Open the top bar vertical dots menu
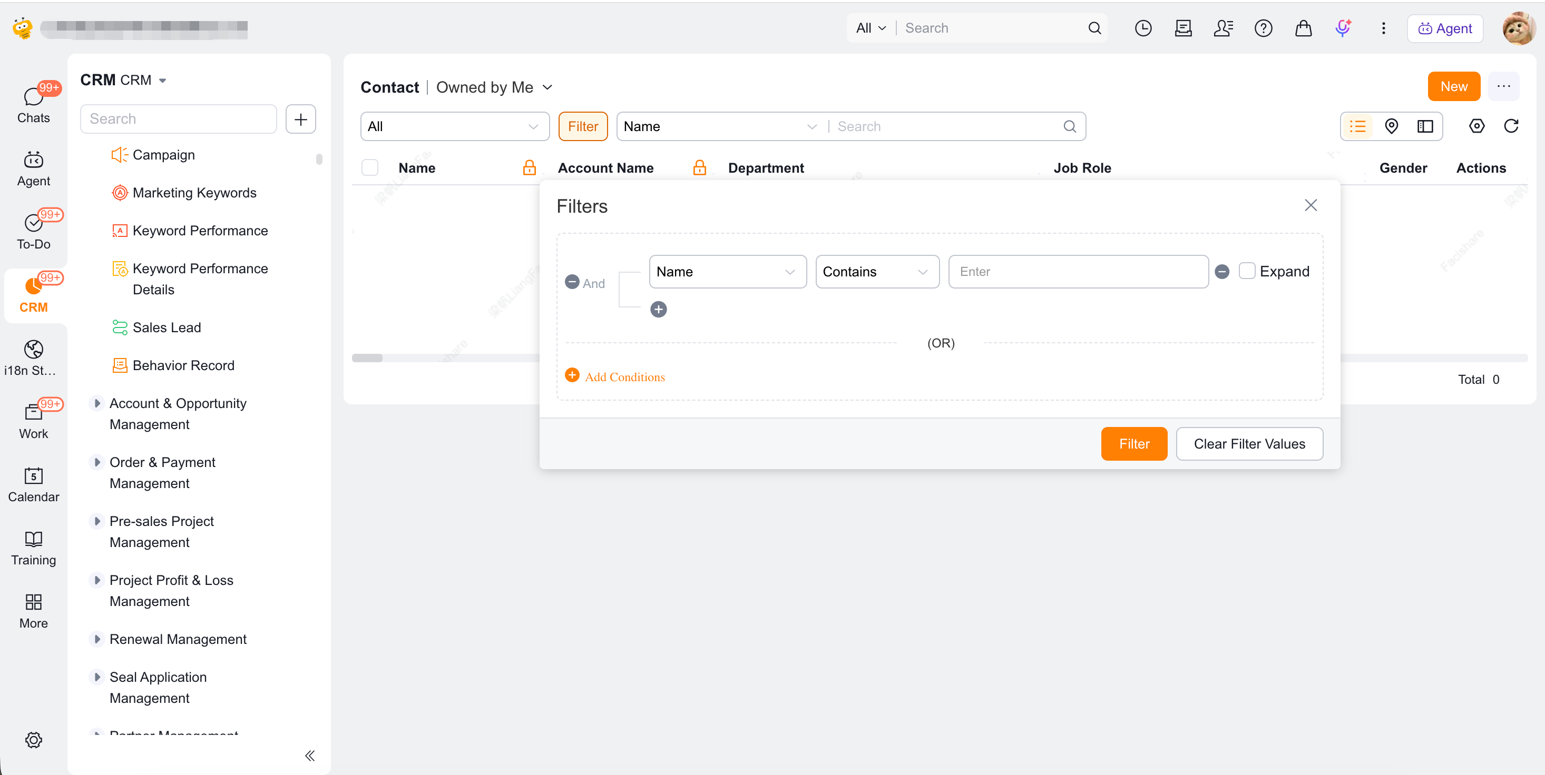 click(1384, 28)
